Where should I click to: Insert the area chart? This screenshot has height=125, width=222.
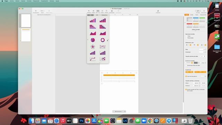[x=93, y=33]
